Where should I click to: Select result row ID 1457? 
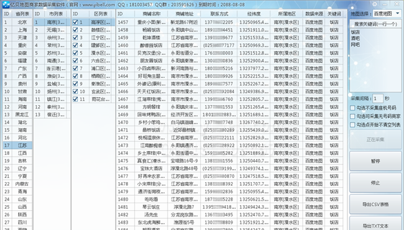pos(229,22)
